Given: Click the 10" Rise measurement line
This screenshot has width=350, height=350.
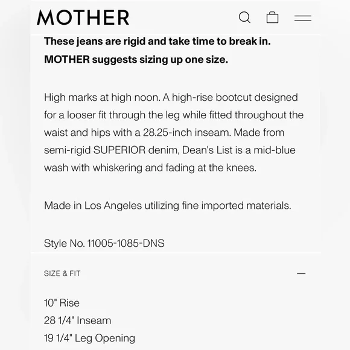Looking at the screenshot, I should pyautogui.click(x=62, y=303).
